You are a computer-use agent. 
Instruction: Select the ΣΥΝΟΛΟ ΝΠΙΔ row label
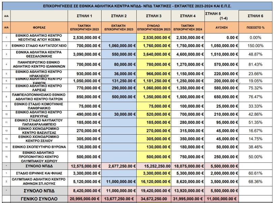coord(39,191)
